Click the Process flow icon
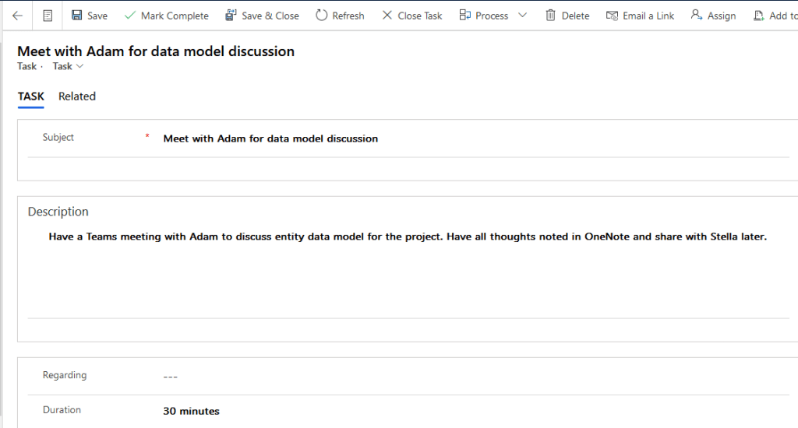This screenshot has height=428, width=798. coord(465,16)
